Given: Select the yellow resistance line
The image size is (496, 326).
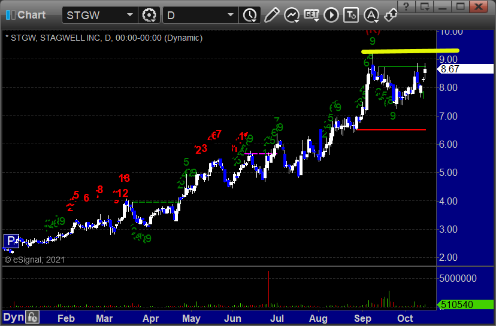Looking at the screenshot, I should [x=410, y=51].
